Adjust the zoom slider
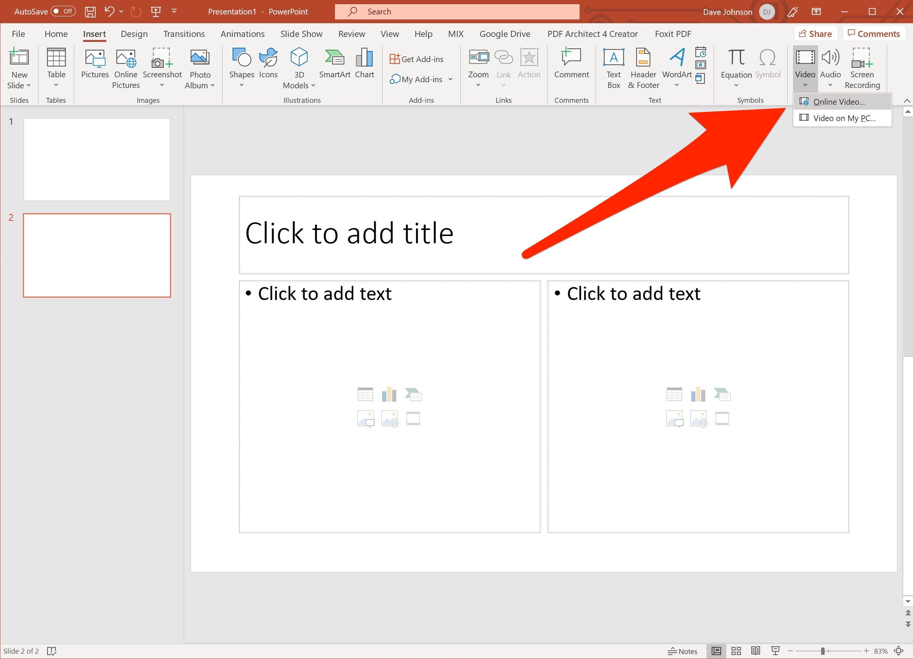Image resolution: width=913 pixels, height=659 pixels. coord(823,651)
